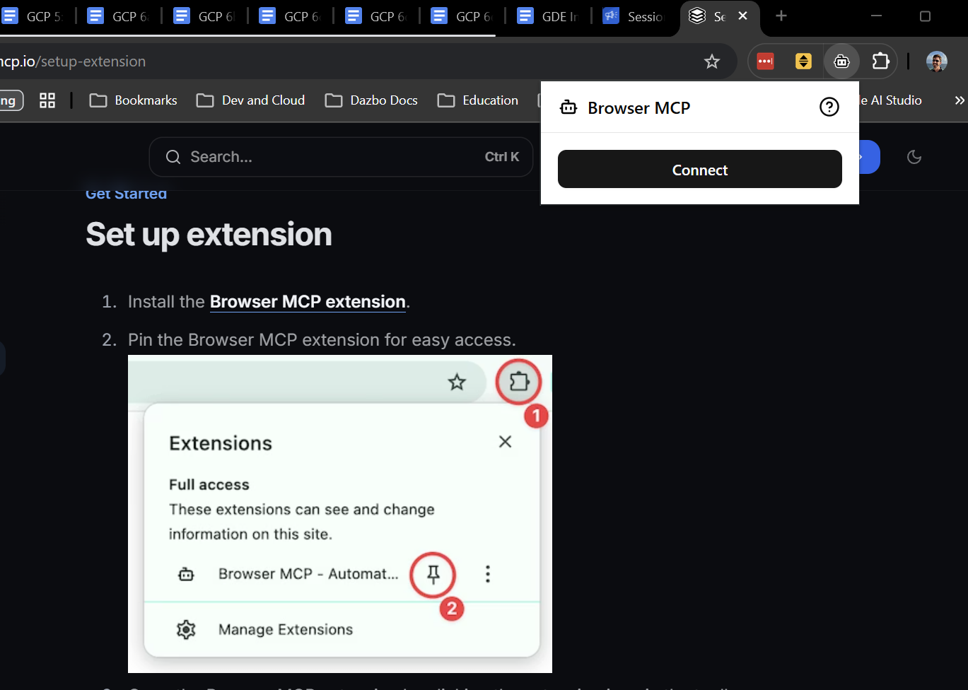Open the grid icon on the bookmarks bar
Screen dimensions: 968x690
(47, 100)
